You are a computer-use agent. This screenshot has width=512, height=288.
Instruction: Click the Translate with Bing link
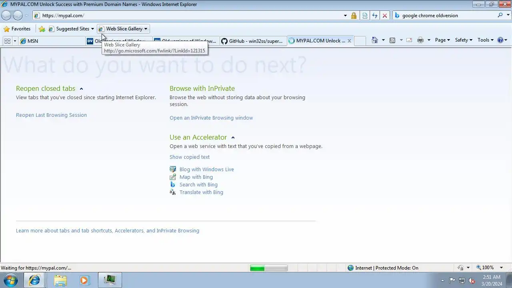(201, 192)
